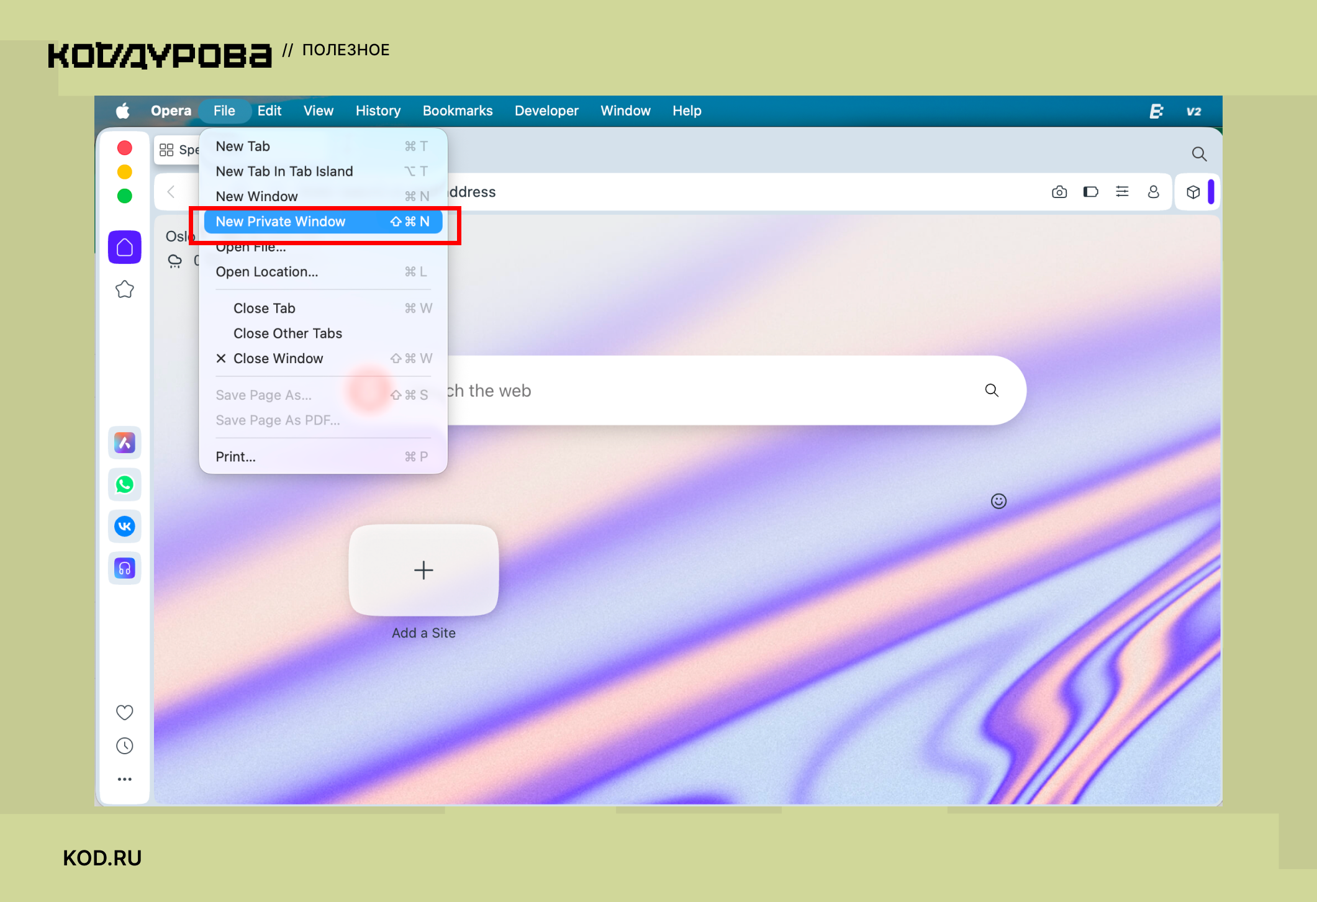Image resolution: width=1317 pixels, height=902 pixels.
Task: Select New Private Window menu item
Action: (323, 222)
